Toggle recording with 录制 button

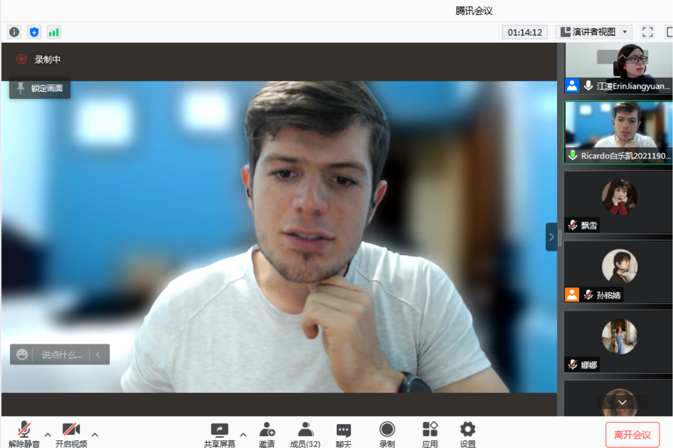click(387, 433)
